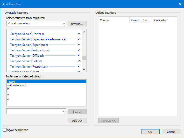This screenshot has height=138, width=184.
Task: Select Tachyon Server (Policy) object
Action: 26,61
